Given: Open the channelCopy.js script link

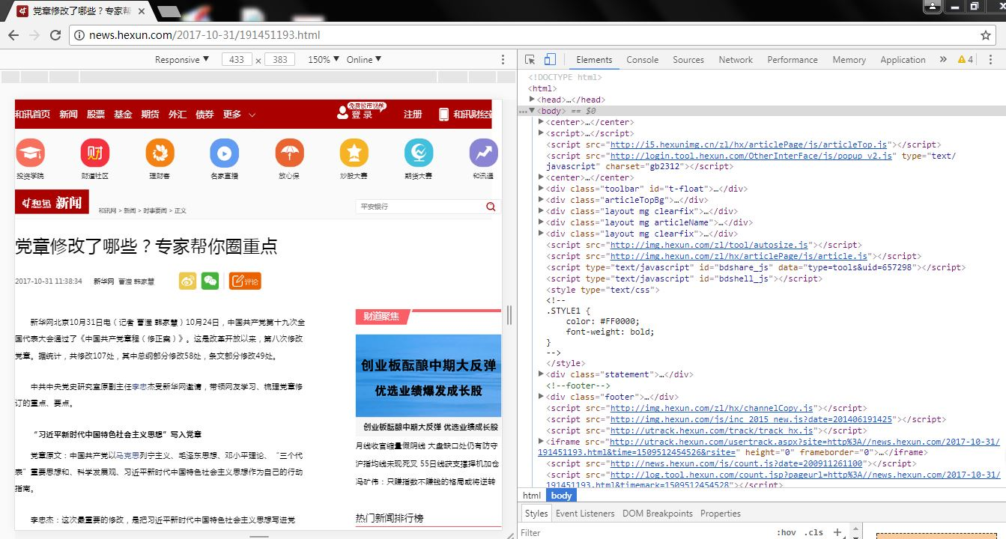Looking at the screenshot, I should click(x=712, y=408).
